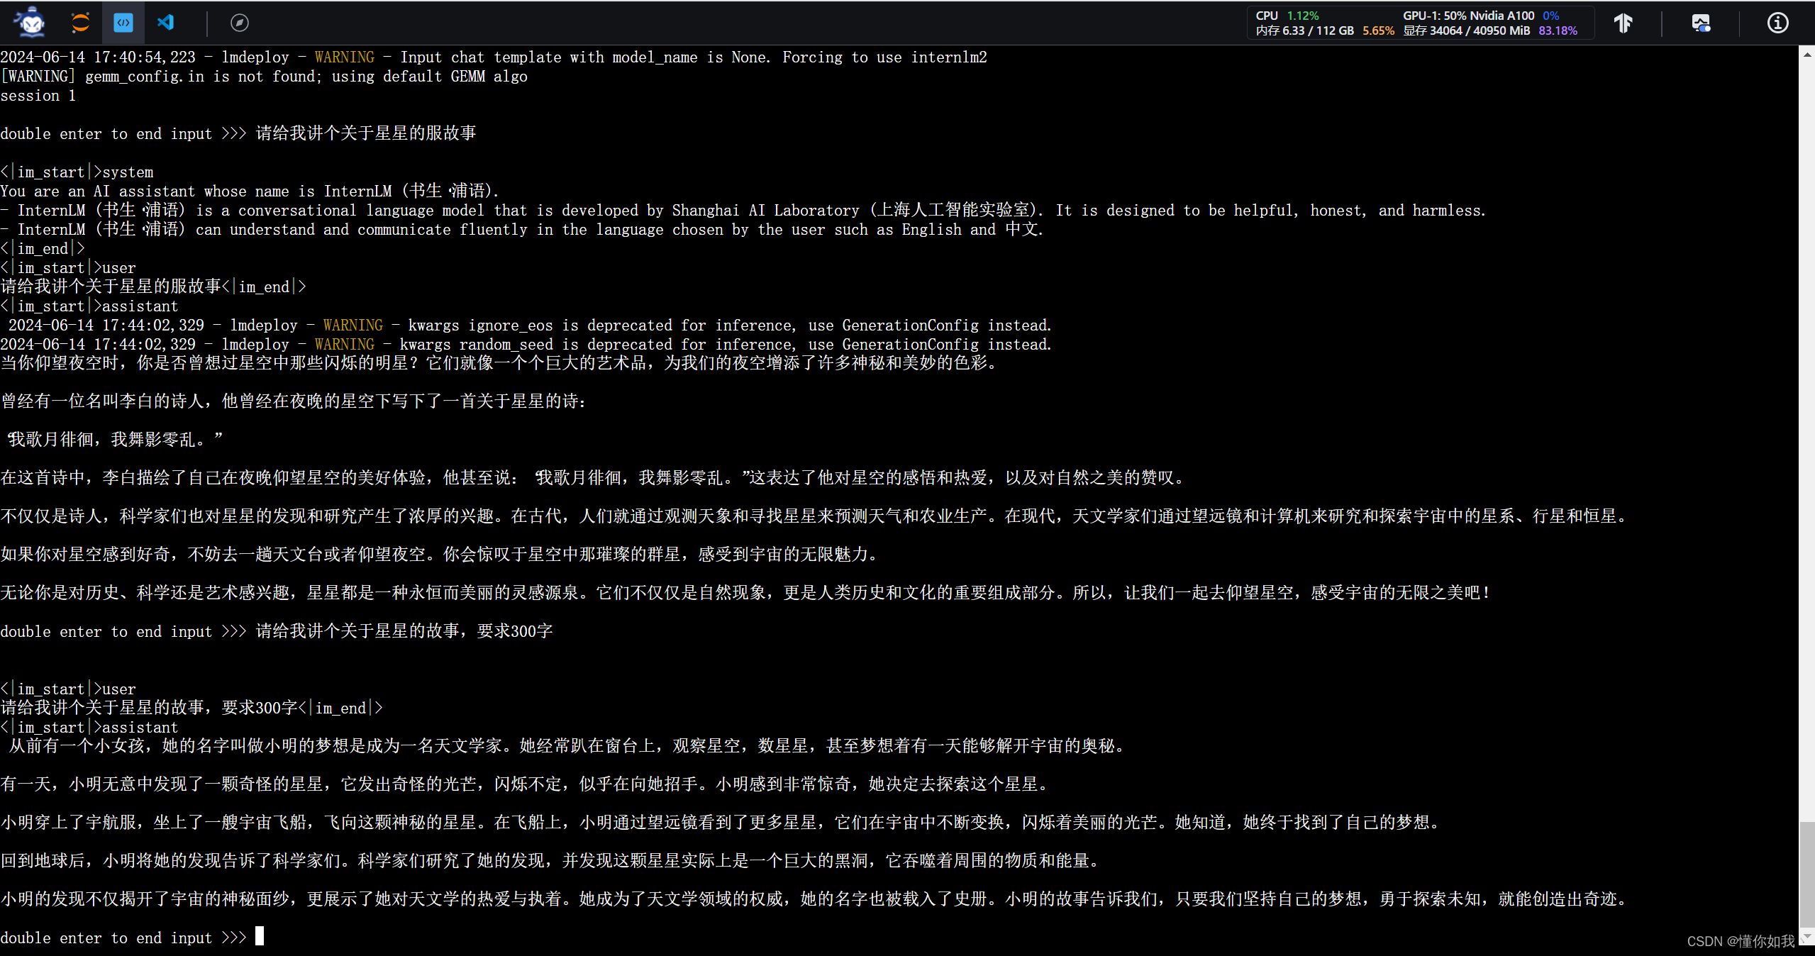This screenshot has width=1815, height=956.
Task: Click the '<|im_start|>system' line
Action: (77, 172)
